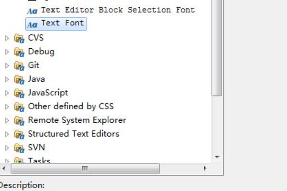287x191 pixels.
Task: Expand the CVS category
Action: coord(7,38)
